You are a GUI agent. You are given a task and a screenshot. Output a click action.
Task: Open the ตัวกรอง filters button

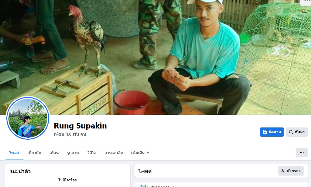291,171
